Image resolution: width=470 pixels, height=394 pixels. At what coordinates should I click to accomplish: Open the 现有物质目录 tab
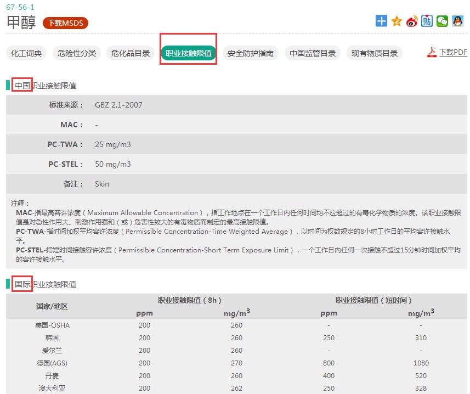tap(375, 53)
